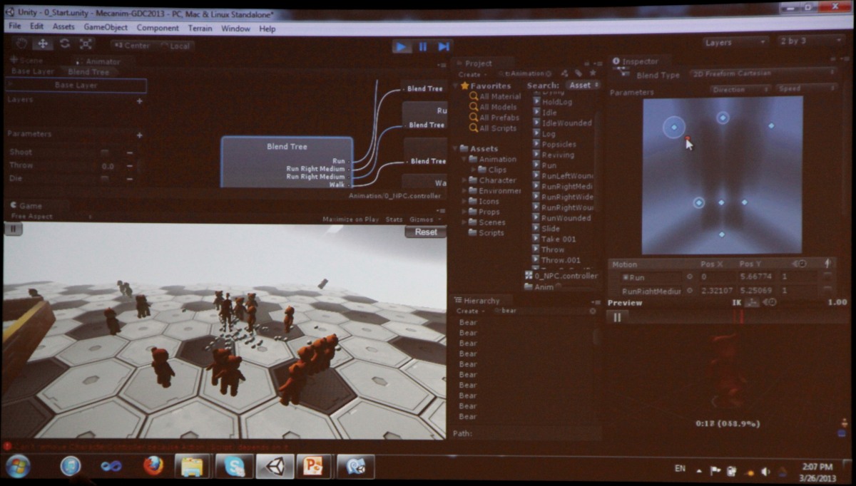856x486 pixels.
Task: Select All Materials saved search
Action: click(x=495, y=96)
